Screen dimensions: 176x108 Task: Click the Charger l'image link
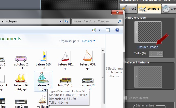[x=148, y=47]
